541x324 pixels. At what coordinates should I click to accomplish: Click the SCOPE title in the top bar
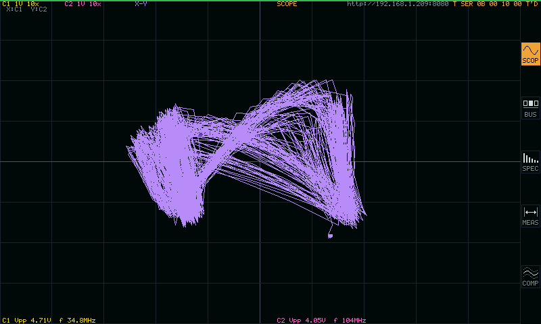(287, 4)
